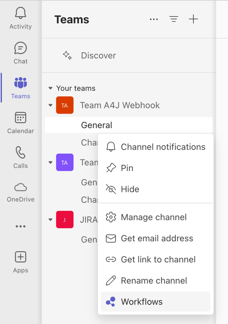The image size is (228, 324).
Task: Open Chat in the sidebar
Action: (20, 53)
